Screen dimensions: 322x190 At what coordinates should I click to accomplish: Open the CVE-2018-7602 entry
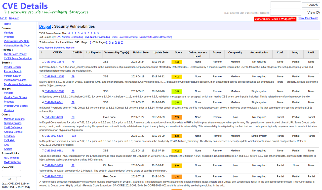coord(54,177)
